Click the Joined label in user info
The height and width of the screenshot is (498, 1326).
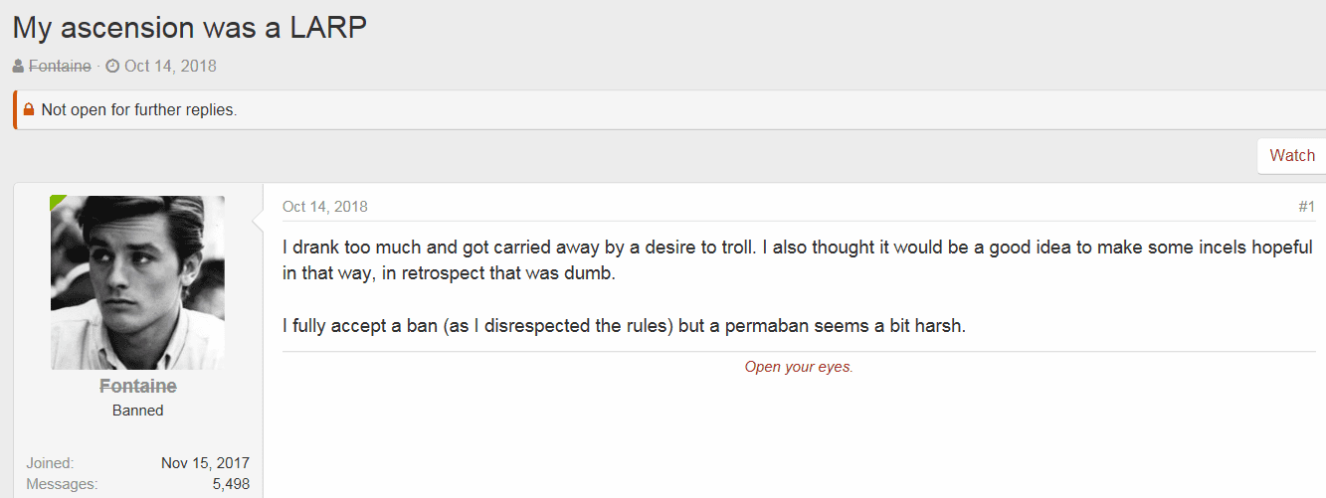point(50,463)
